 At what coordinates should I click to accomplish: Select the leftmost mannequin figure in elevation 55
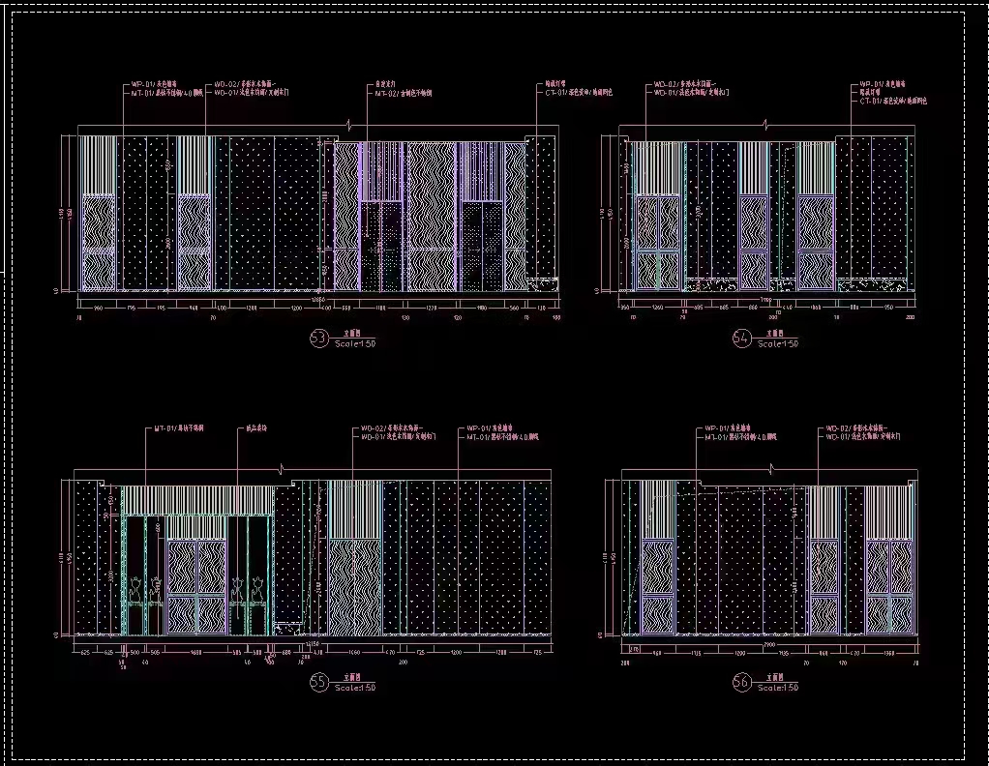pos(137,587)
